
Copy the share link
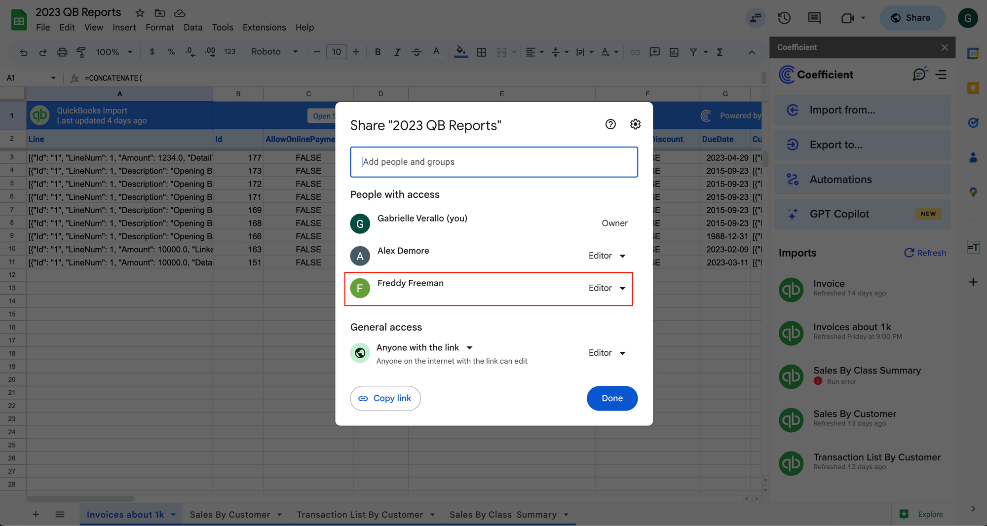[385, 398]
